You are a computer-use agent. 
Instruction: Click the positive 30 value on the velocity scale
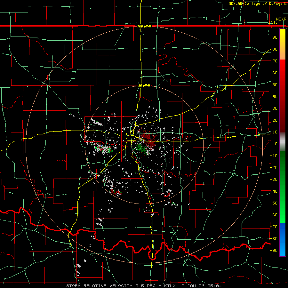(x=275, y=108)
